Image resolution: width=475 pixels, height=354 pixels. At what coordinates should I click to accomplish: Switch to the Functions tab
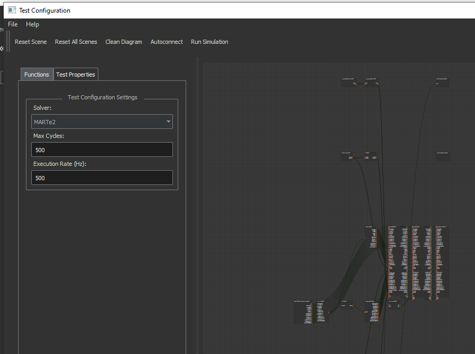36,74
